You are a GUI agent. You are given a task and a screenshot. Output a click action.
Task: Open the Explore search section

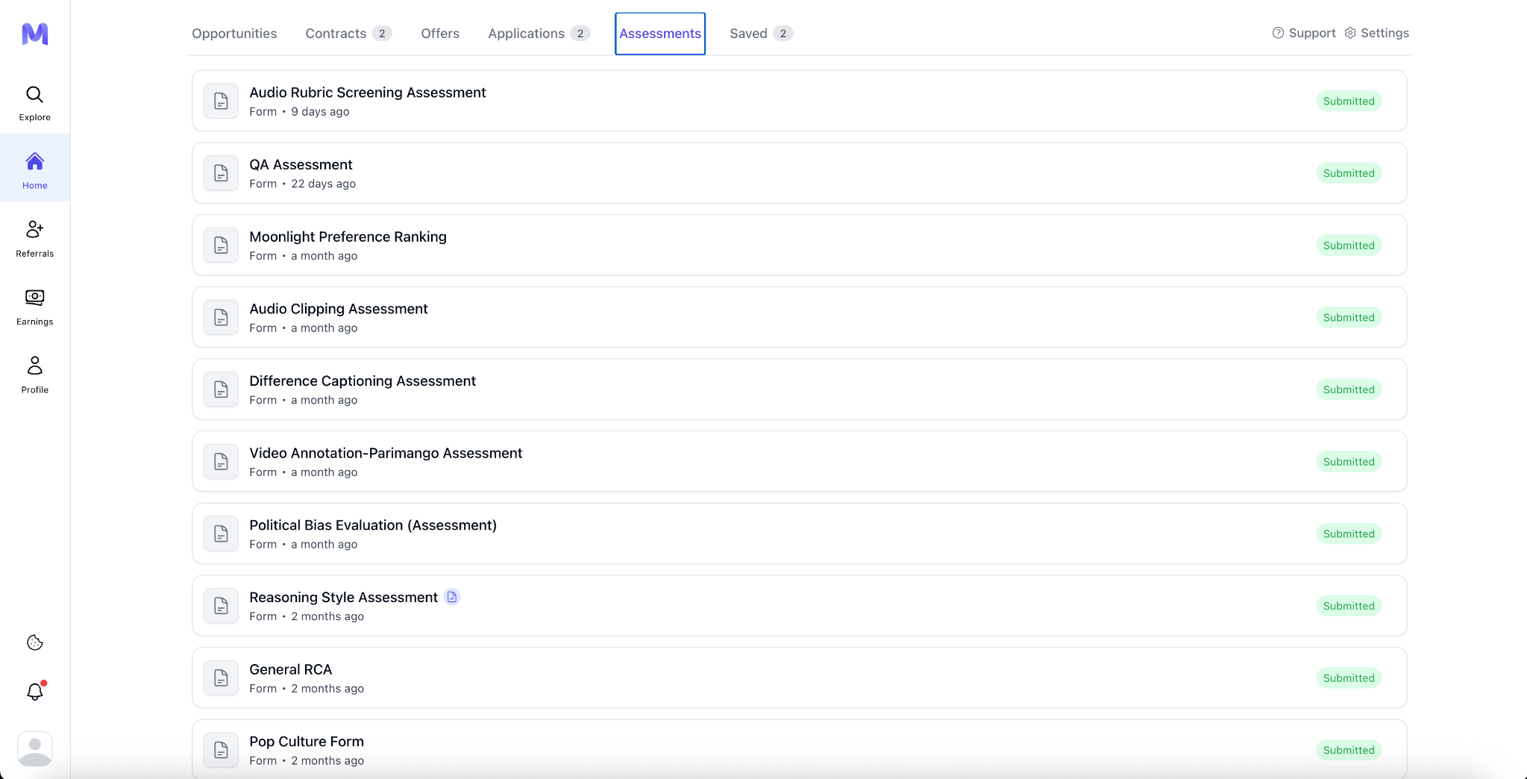click(34, 102)
